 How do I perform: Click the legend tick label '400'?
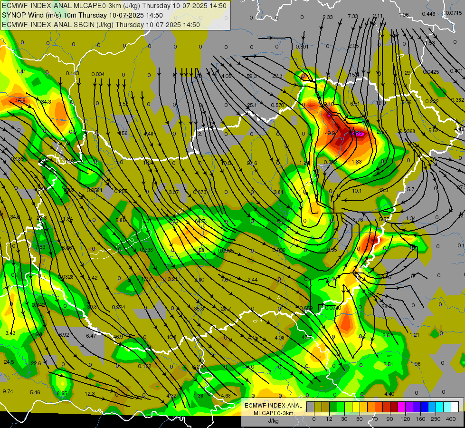(x=451, y=419)
